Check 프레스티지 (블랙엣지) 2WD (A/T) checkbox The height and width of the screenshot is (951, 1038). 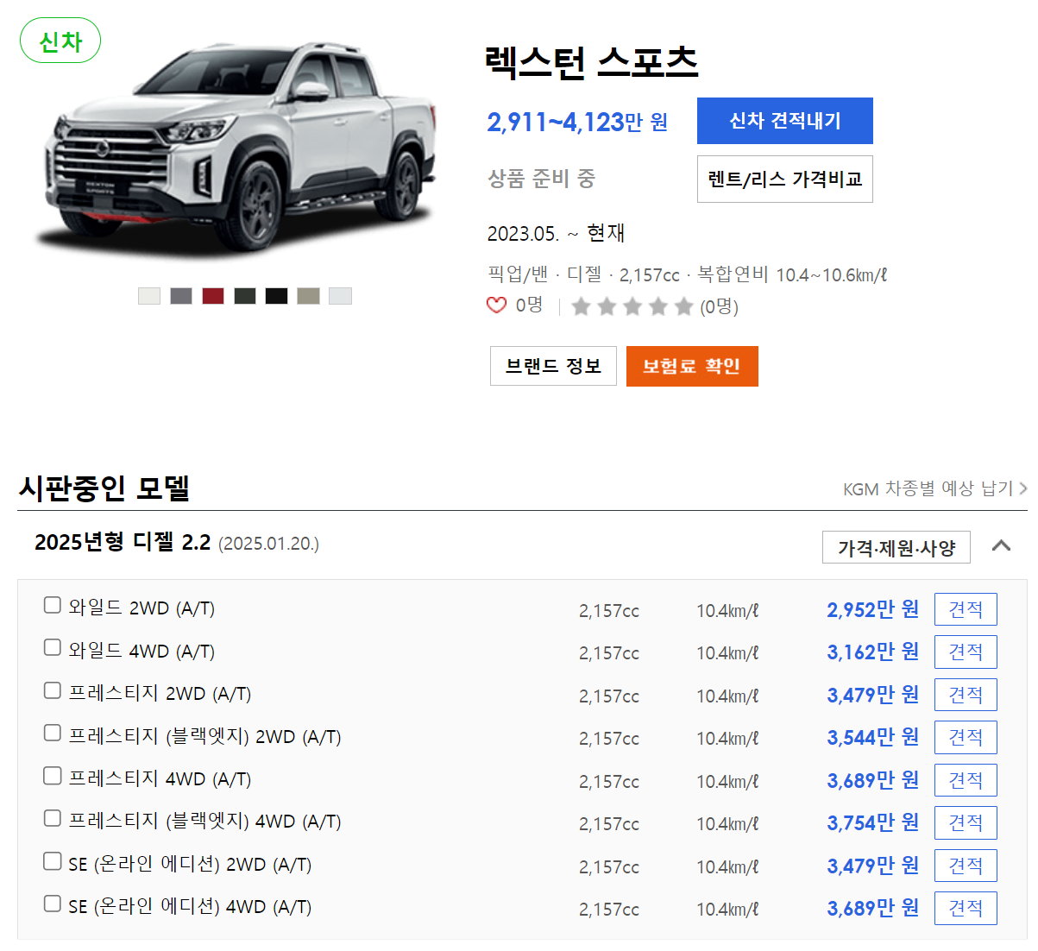click(x=53, y=733)
